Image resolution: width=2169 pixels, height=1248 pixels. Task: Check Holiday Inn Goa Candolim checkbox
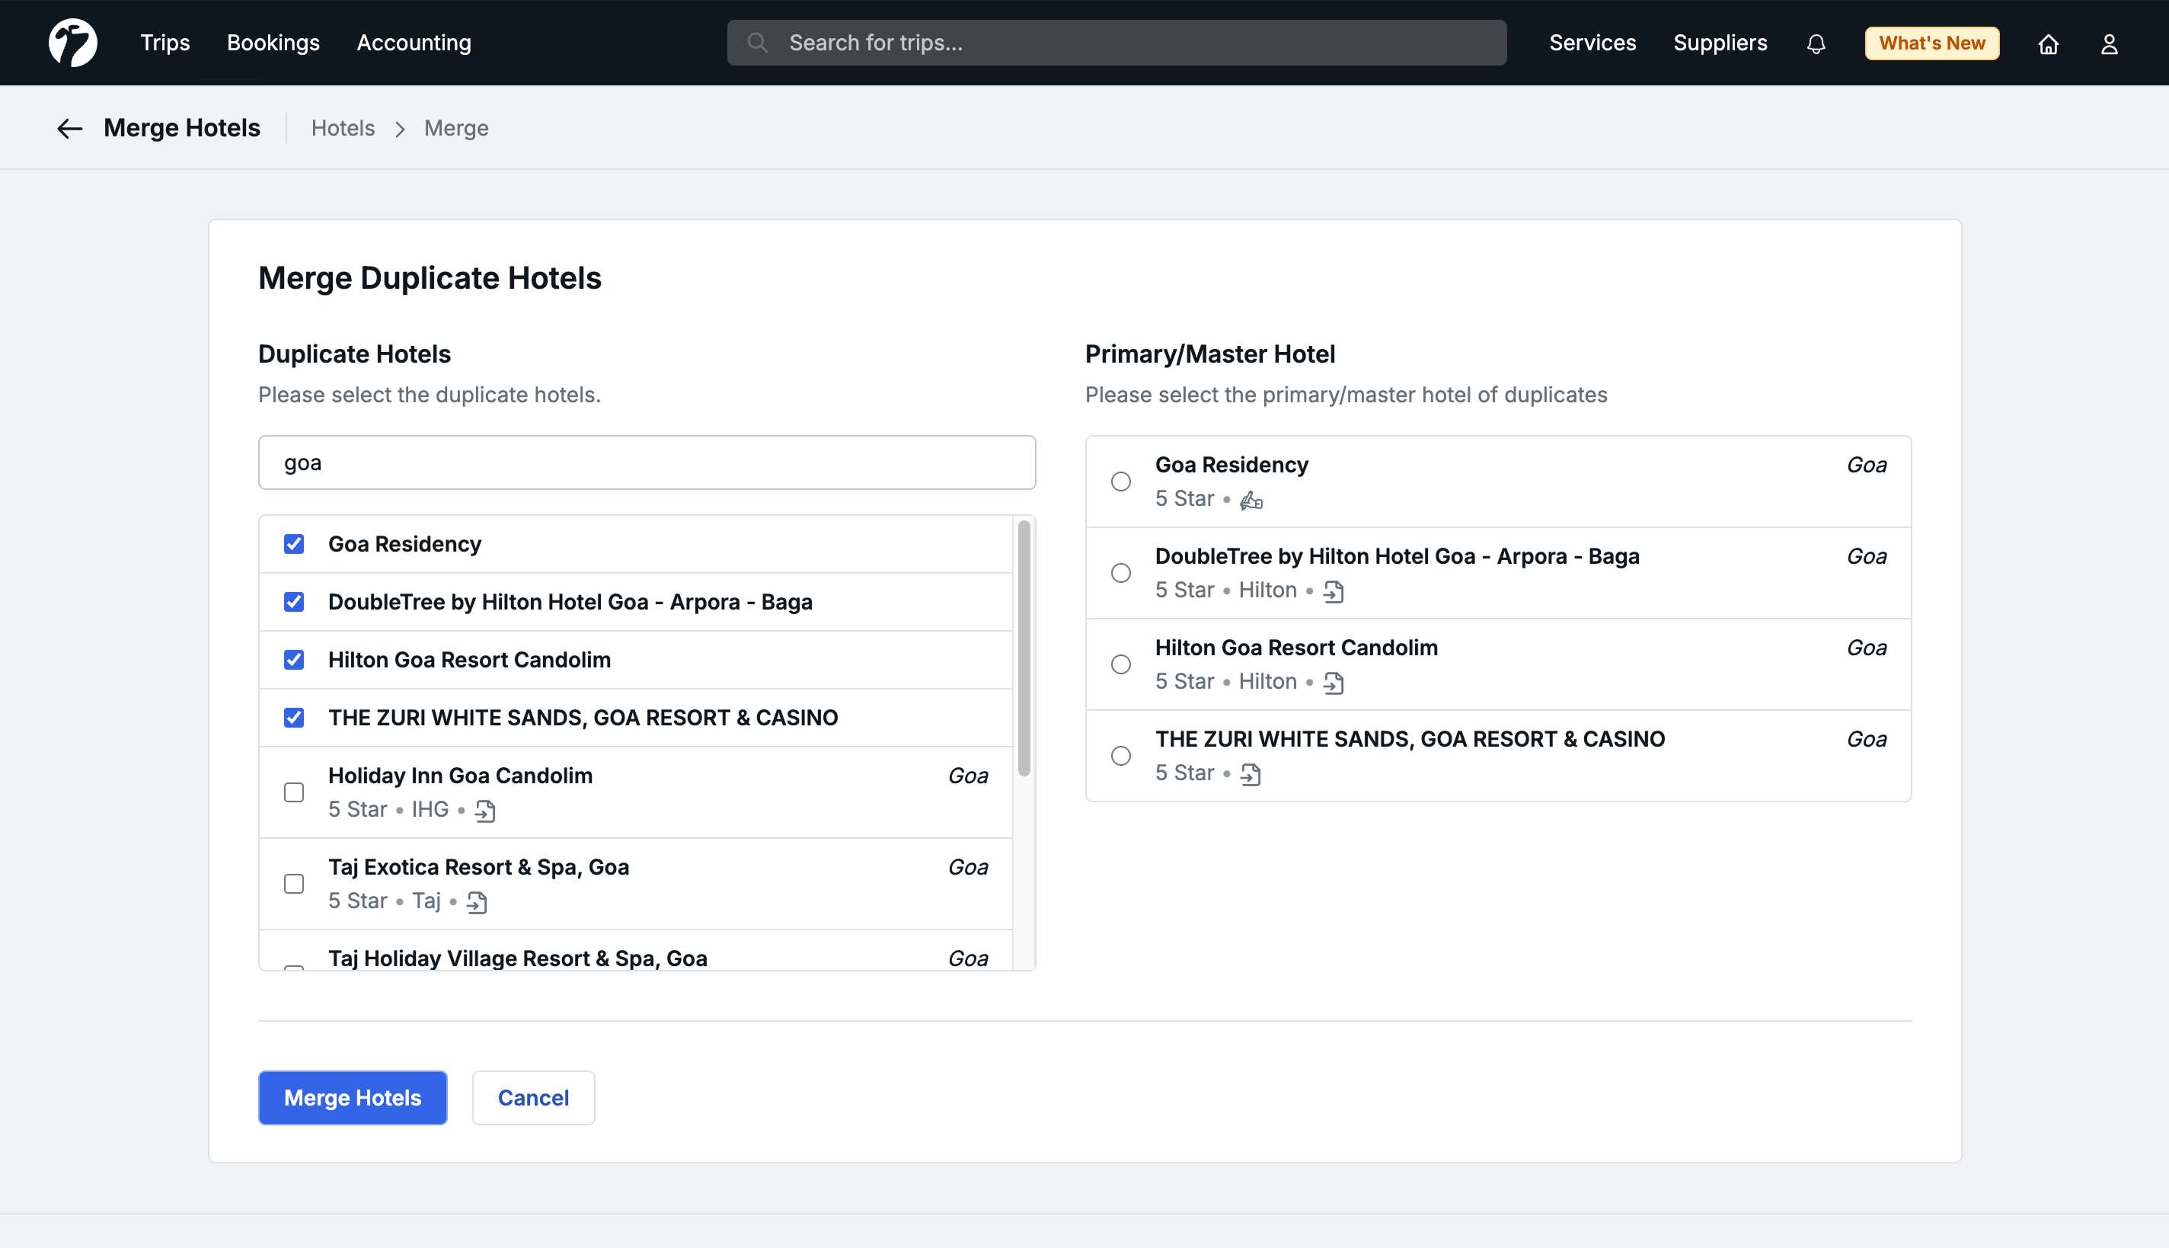(294, 792)
